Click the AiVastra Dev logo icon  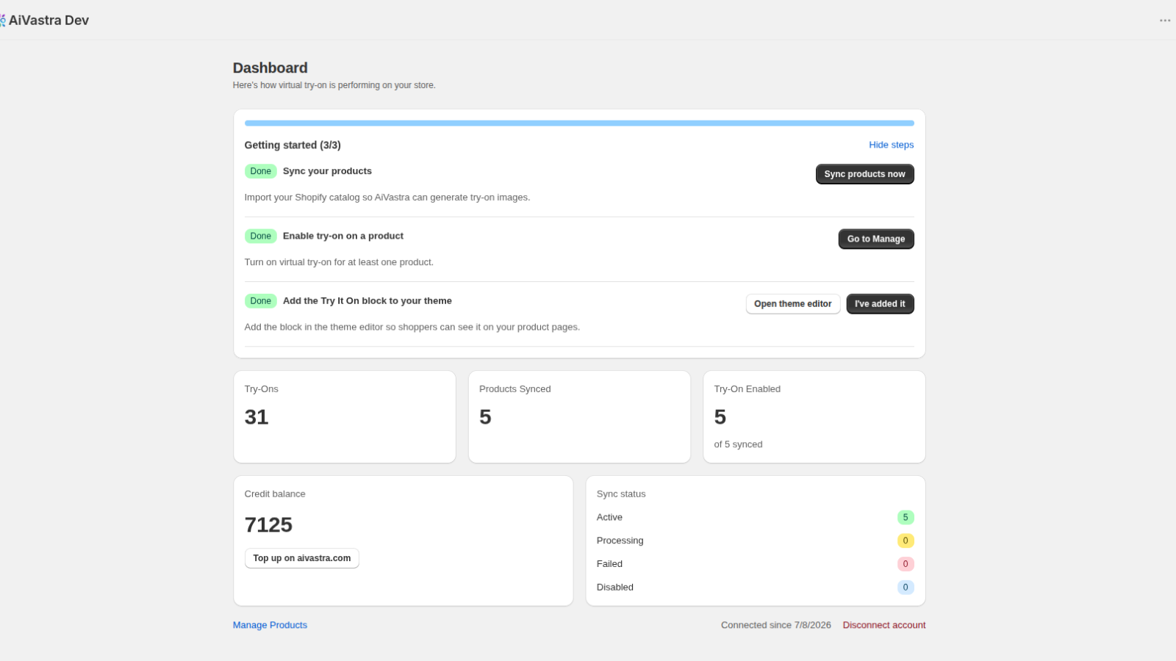pos(3,21)
